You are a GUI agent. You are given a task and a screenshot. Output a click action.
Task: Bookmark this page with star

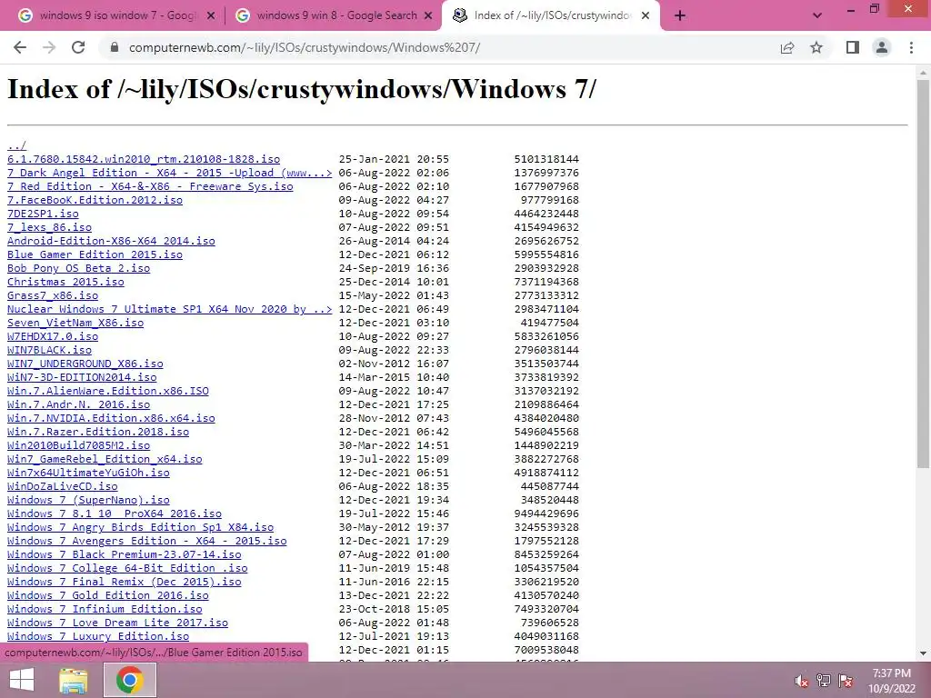pos(816,47)
